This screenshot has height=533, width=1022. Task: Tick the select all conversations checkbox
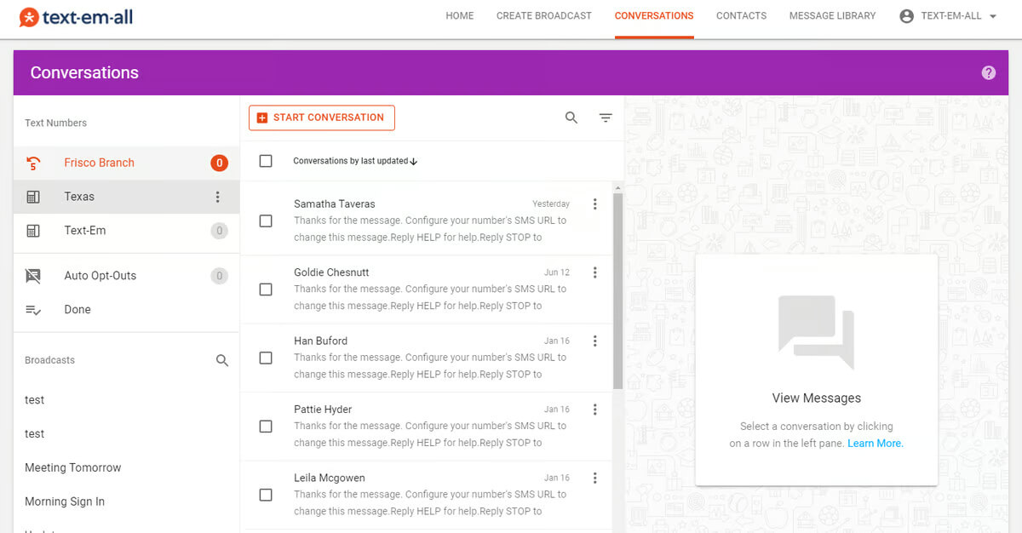click(266, 161)
